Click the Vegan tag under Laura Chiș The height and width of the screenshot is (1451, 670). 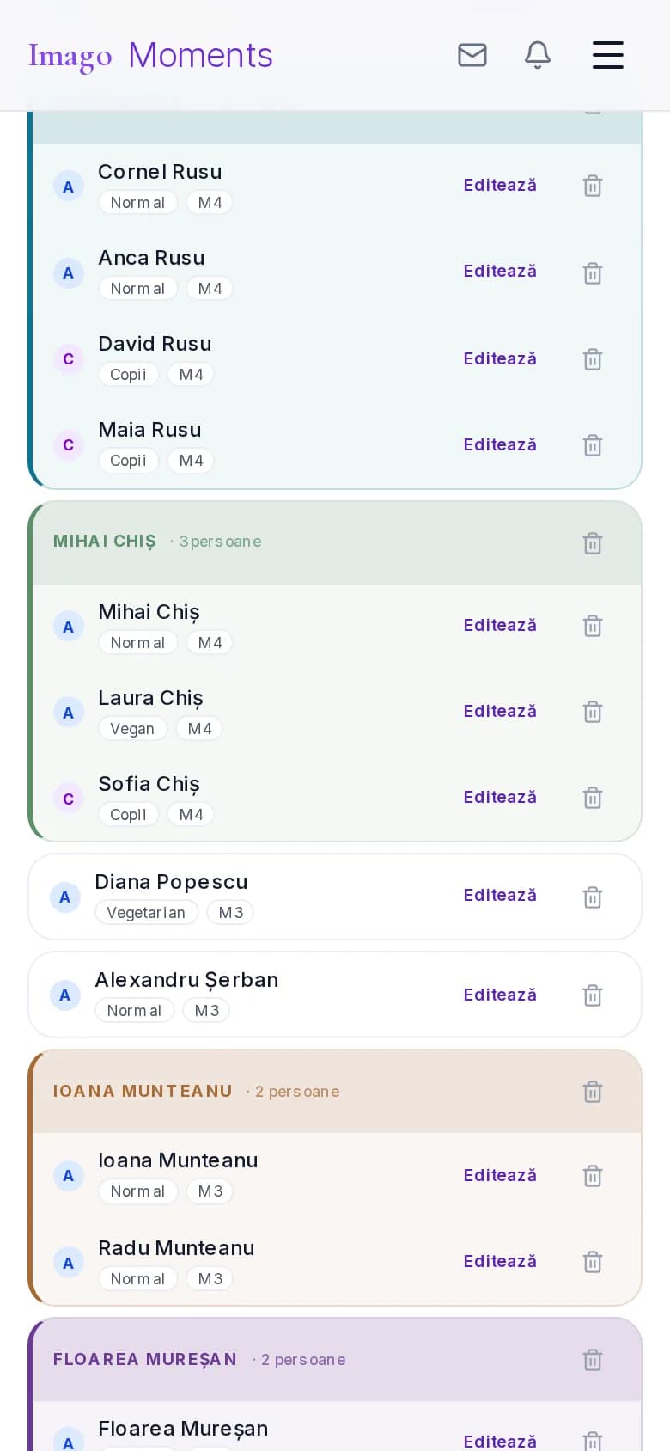point(132,728)
